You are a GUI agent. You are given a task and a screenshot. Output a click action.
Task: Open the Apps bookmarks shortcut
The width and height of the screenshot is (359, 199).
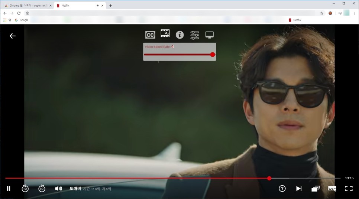tap(7, 20)
